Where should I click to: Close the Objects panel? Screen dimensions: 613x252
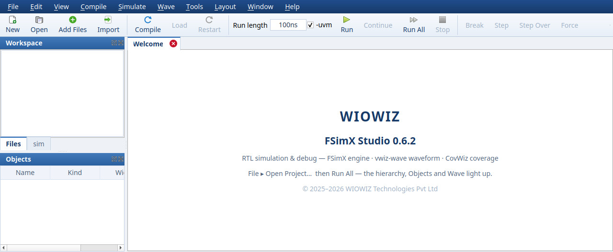121,159
